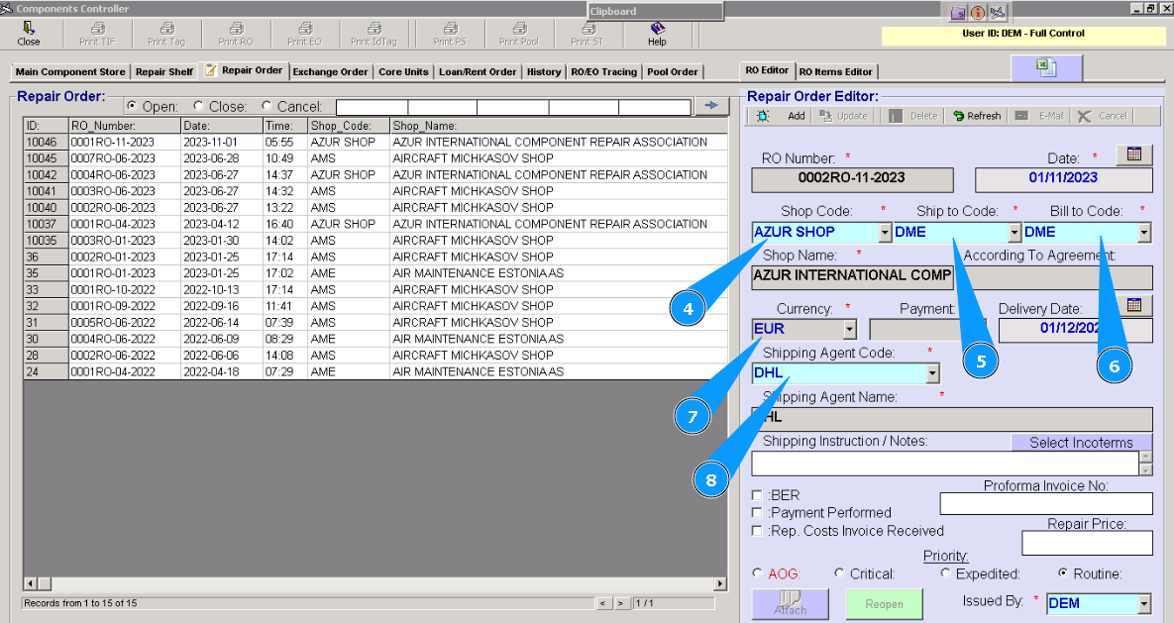Switch to the History tab
The width and height of the screenshot is (1174, 623).
544,72
